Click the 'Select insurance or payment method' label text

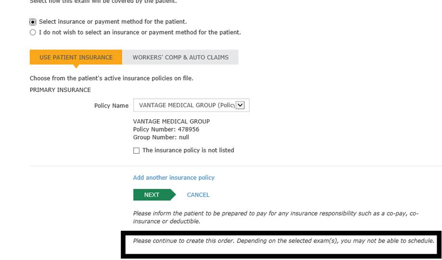pos(113,22)
